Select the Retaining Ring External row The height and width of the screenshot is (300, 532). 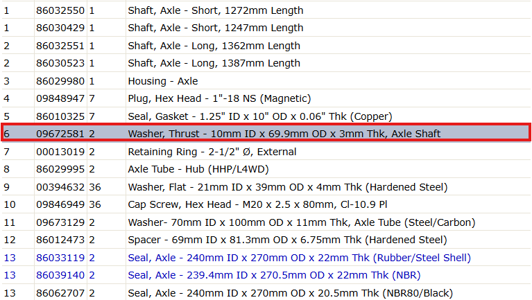click(x=266, y=152)
